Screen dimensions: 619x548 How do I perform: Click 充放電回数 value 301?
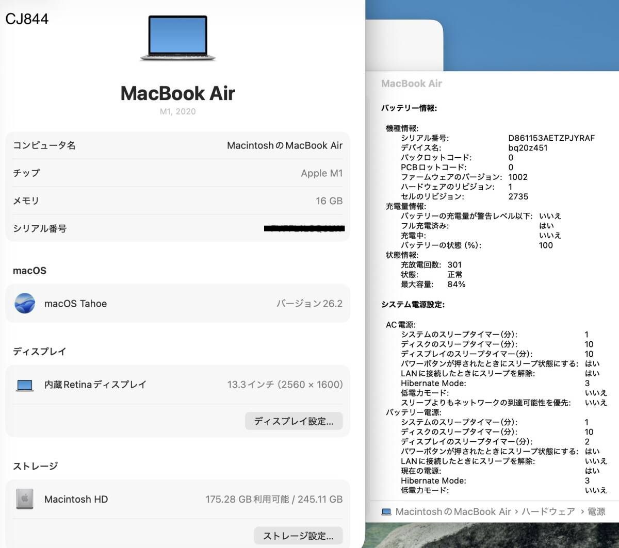point(454,265)
